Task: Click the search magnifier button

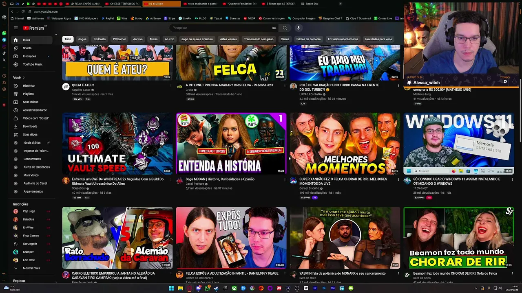Action: 285,28
